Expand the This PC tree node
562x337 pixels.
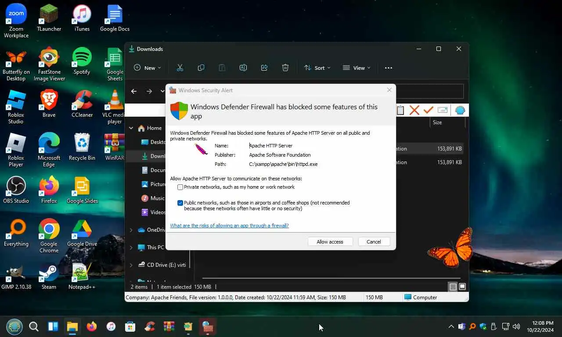pos(131,247)
